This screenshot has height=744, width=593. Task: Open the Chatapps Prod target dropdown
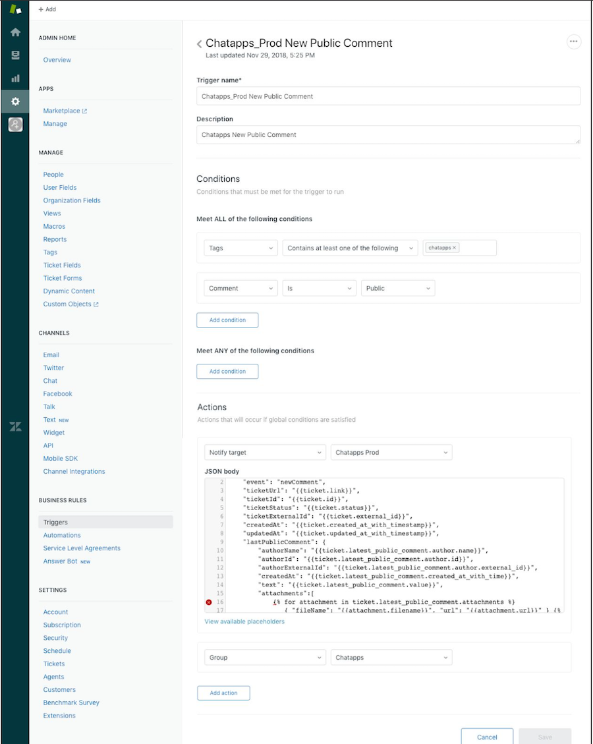point(391,453)
